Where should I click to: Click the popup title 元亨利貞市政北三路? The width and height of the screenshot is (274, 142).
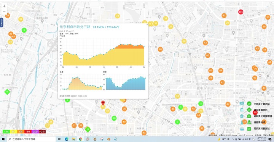point(75,27)
